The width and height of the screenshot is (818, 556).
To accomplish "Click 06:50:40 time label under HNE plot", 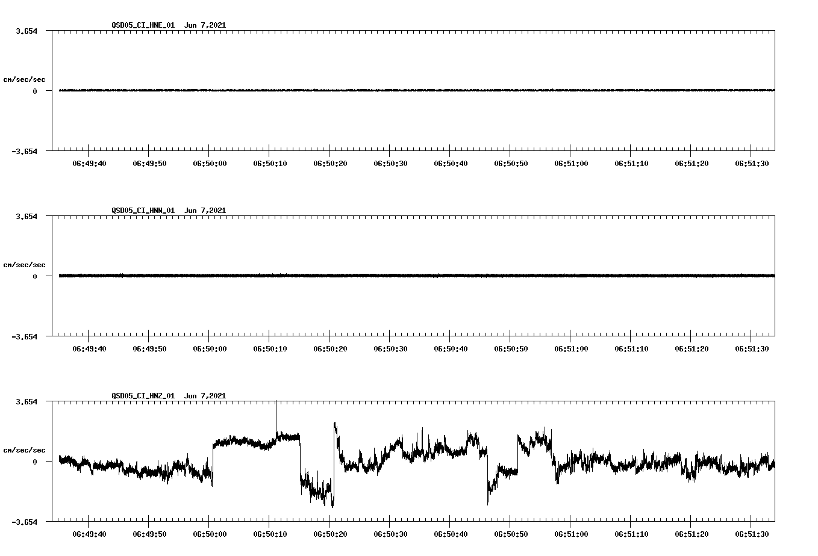I will coord(451,164).
